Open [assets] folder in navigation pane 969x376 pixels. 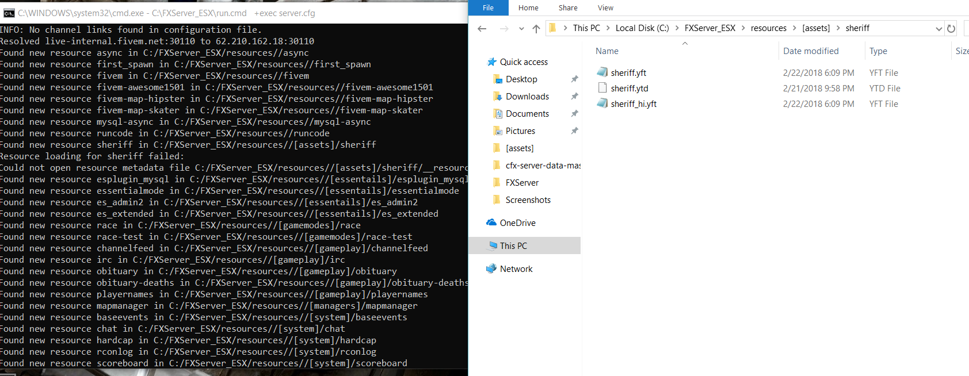click(x=520, y=148)
